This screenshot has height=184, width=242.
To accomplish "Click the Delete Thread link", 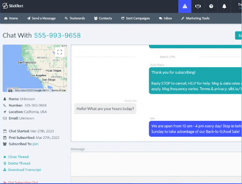I will click(x=19, y=163).
